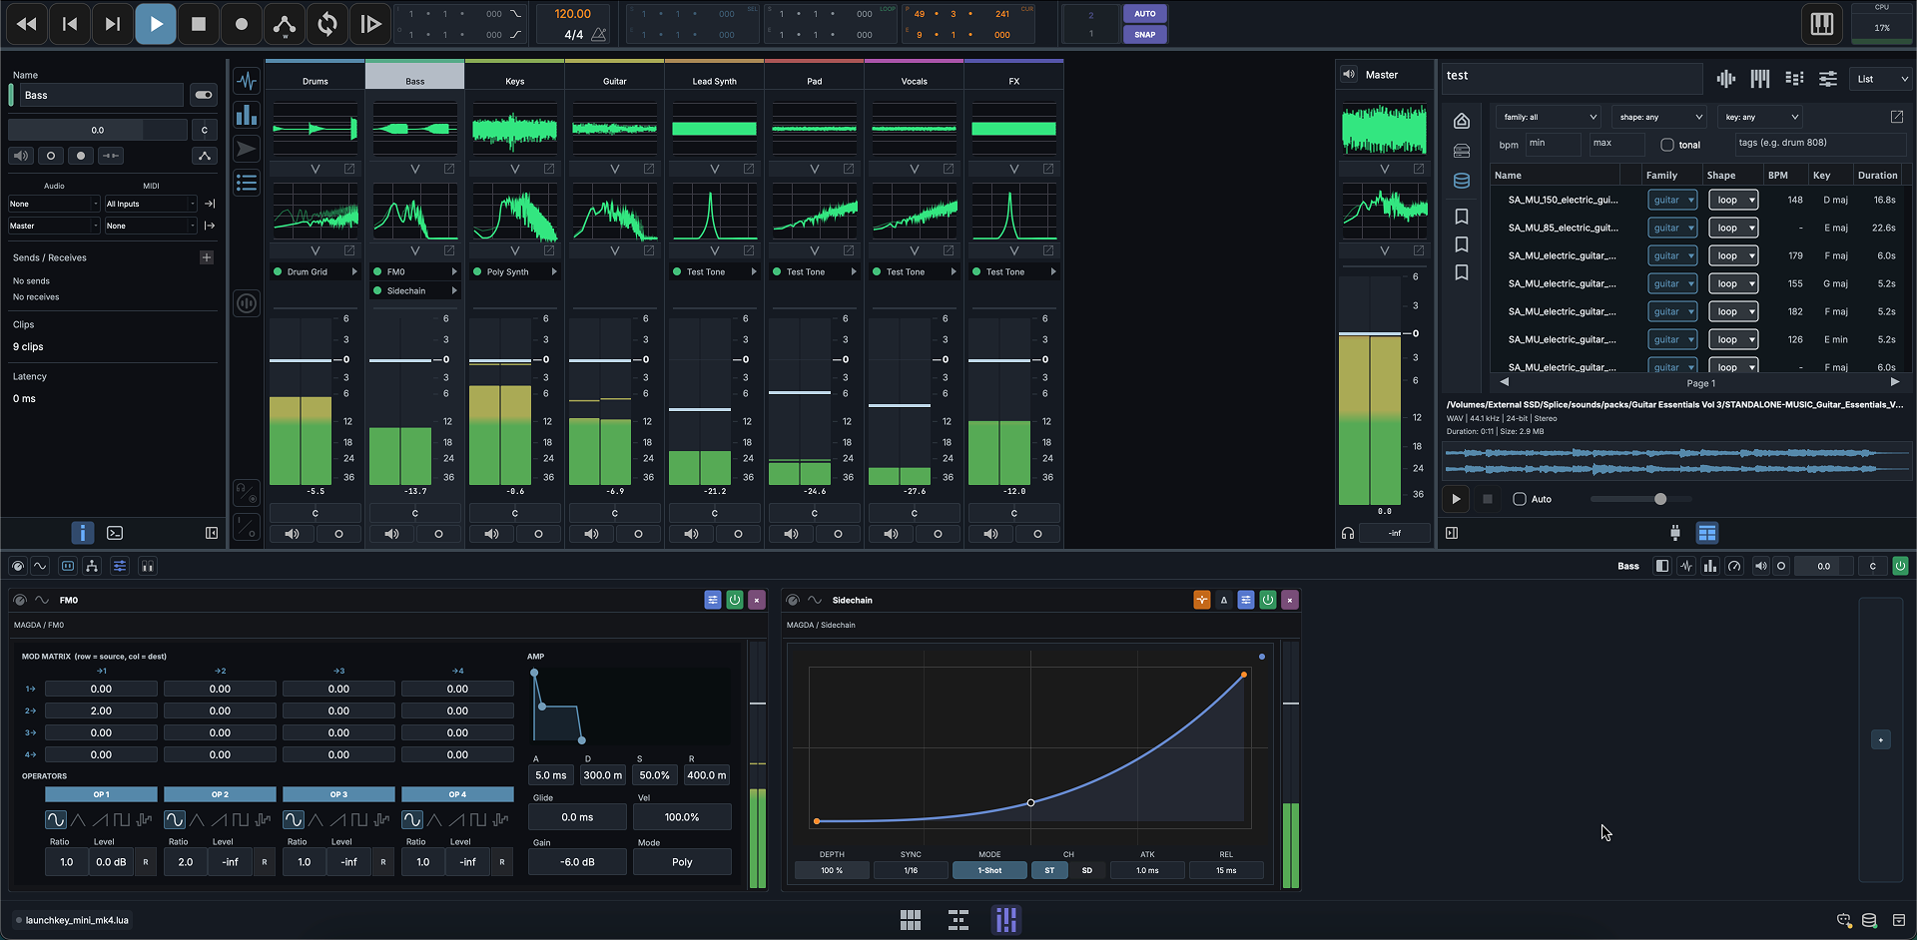Expand the Sidechain device arrow in Bass channel
1917x940 pixels.
pos(453,290)
